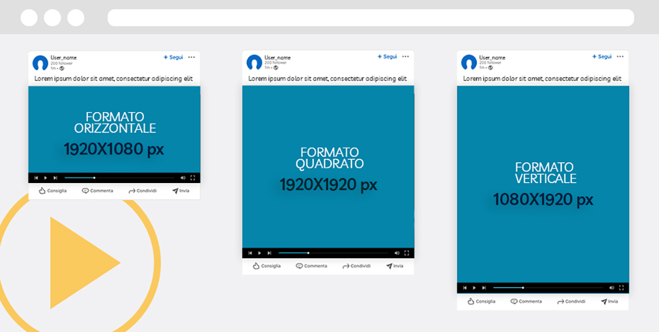Click Invia under the square format post

tap(395, 266)
